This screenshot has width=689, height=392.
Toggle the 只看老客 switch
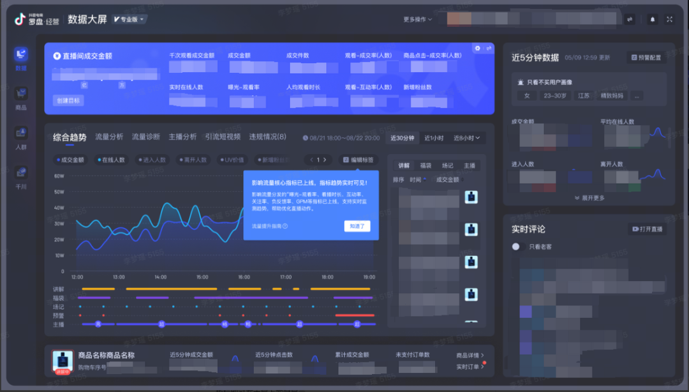(517, 246)
